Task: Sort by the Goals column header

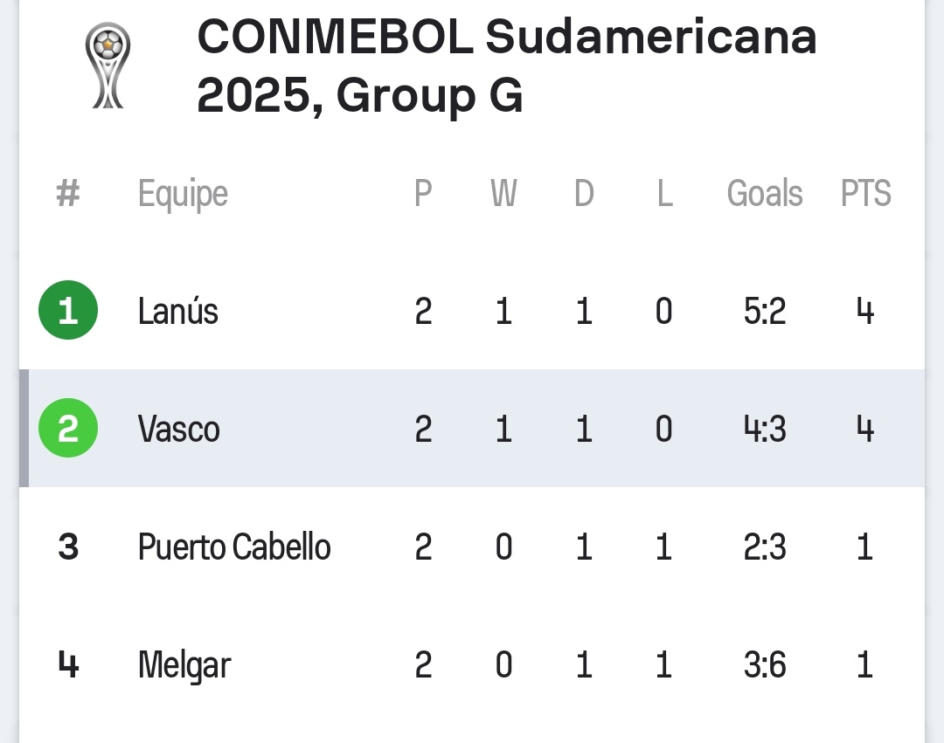Action: coord(765,193)
